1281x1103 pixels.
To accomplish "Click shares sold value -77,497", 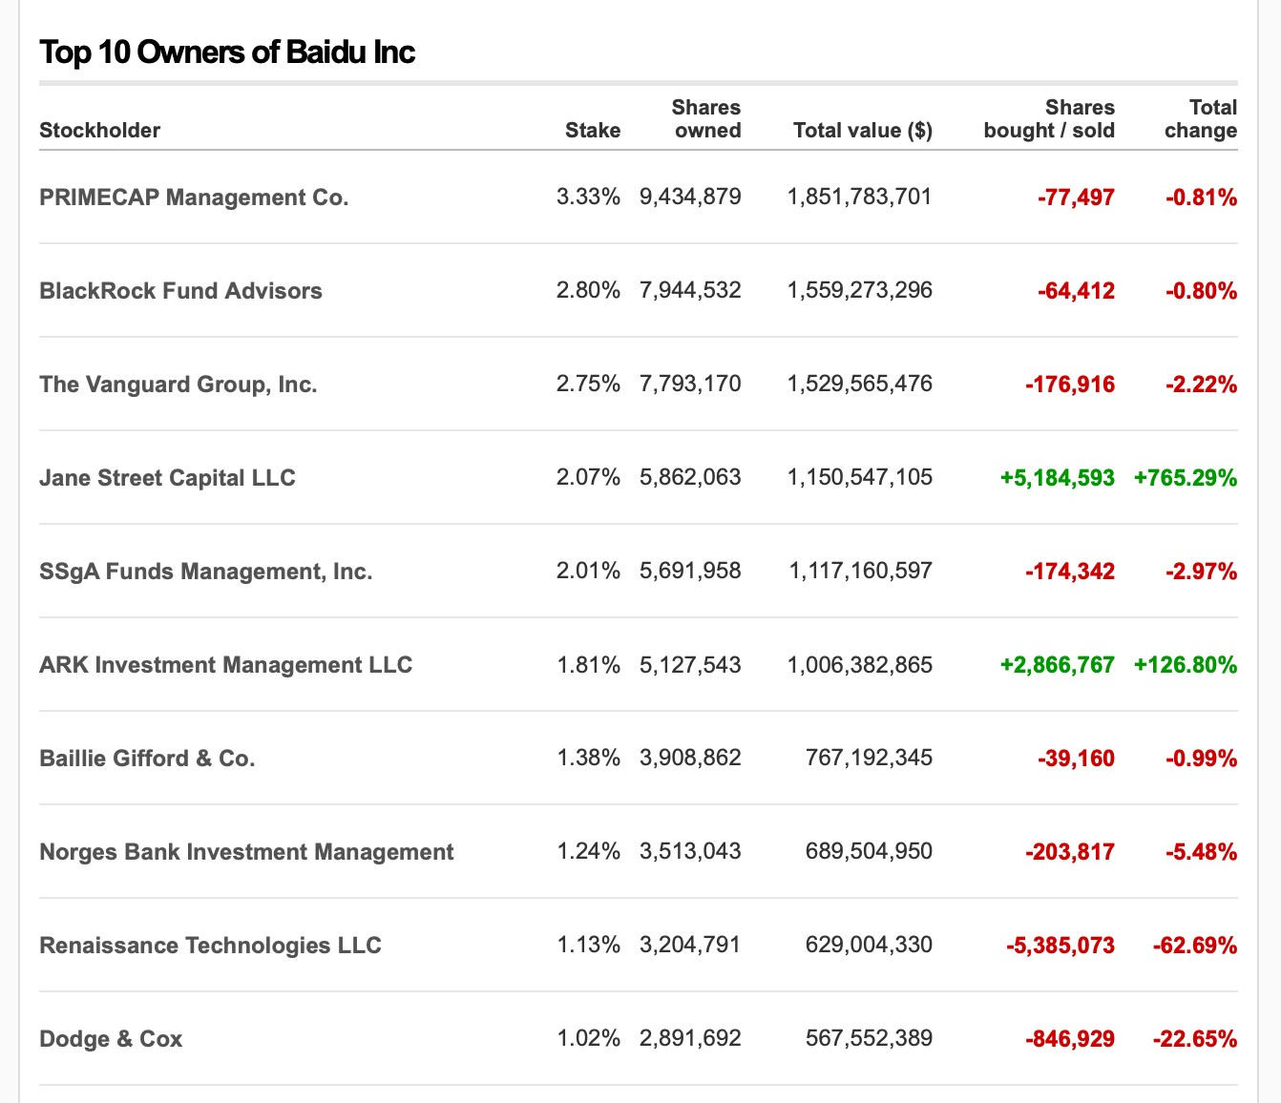I will pos(1076,198).
